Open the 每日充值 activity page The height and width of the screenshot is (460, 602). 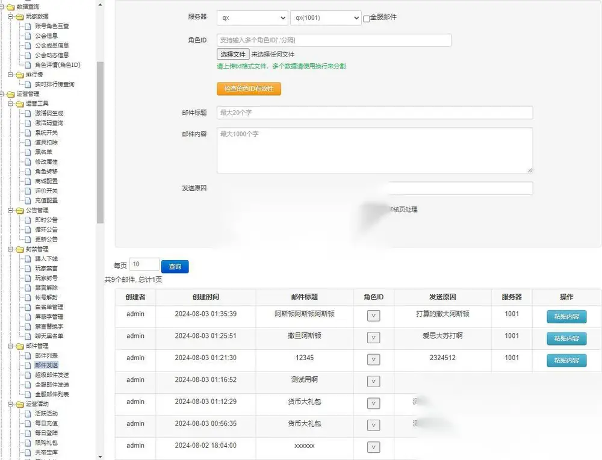tap(46, 423)
